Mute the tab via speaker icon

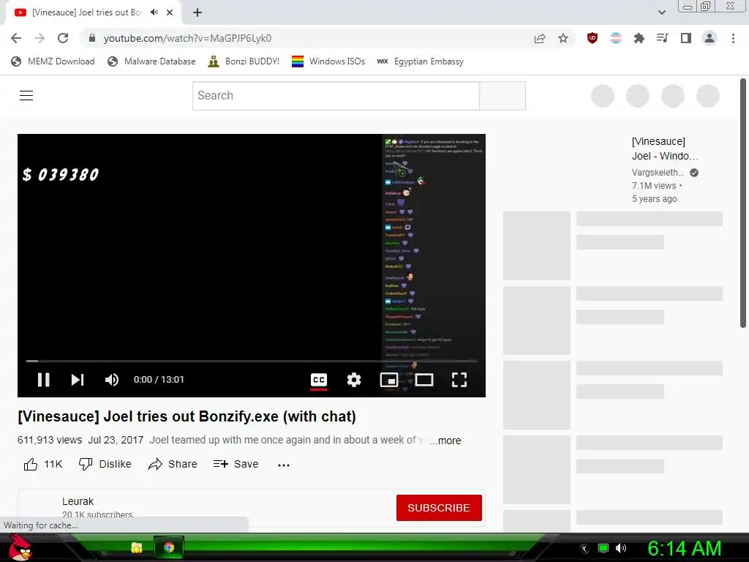coord(154,12)
